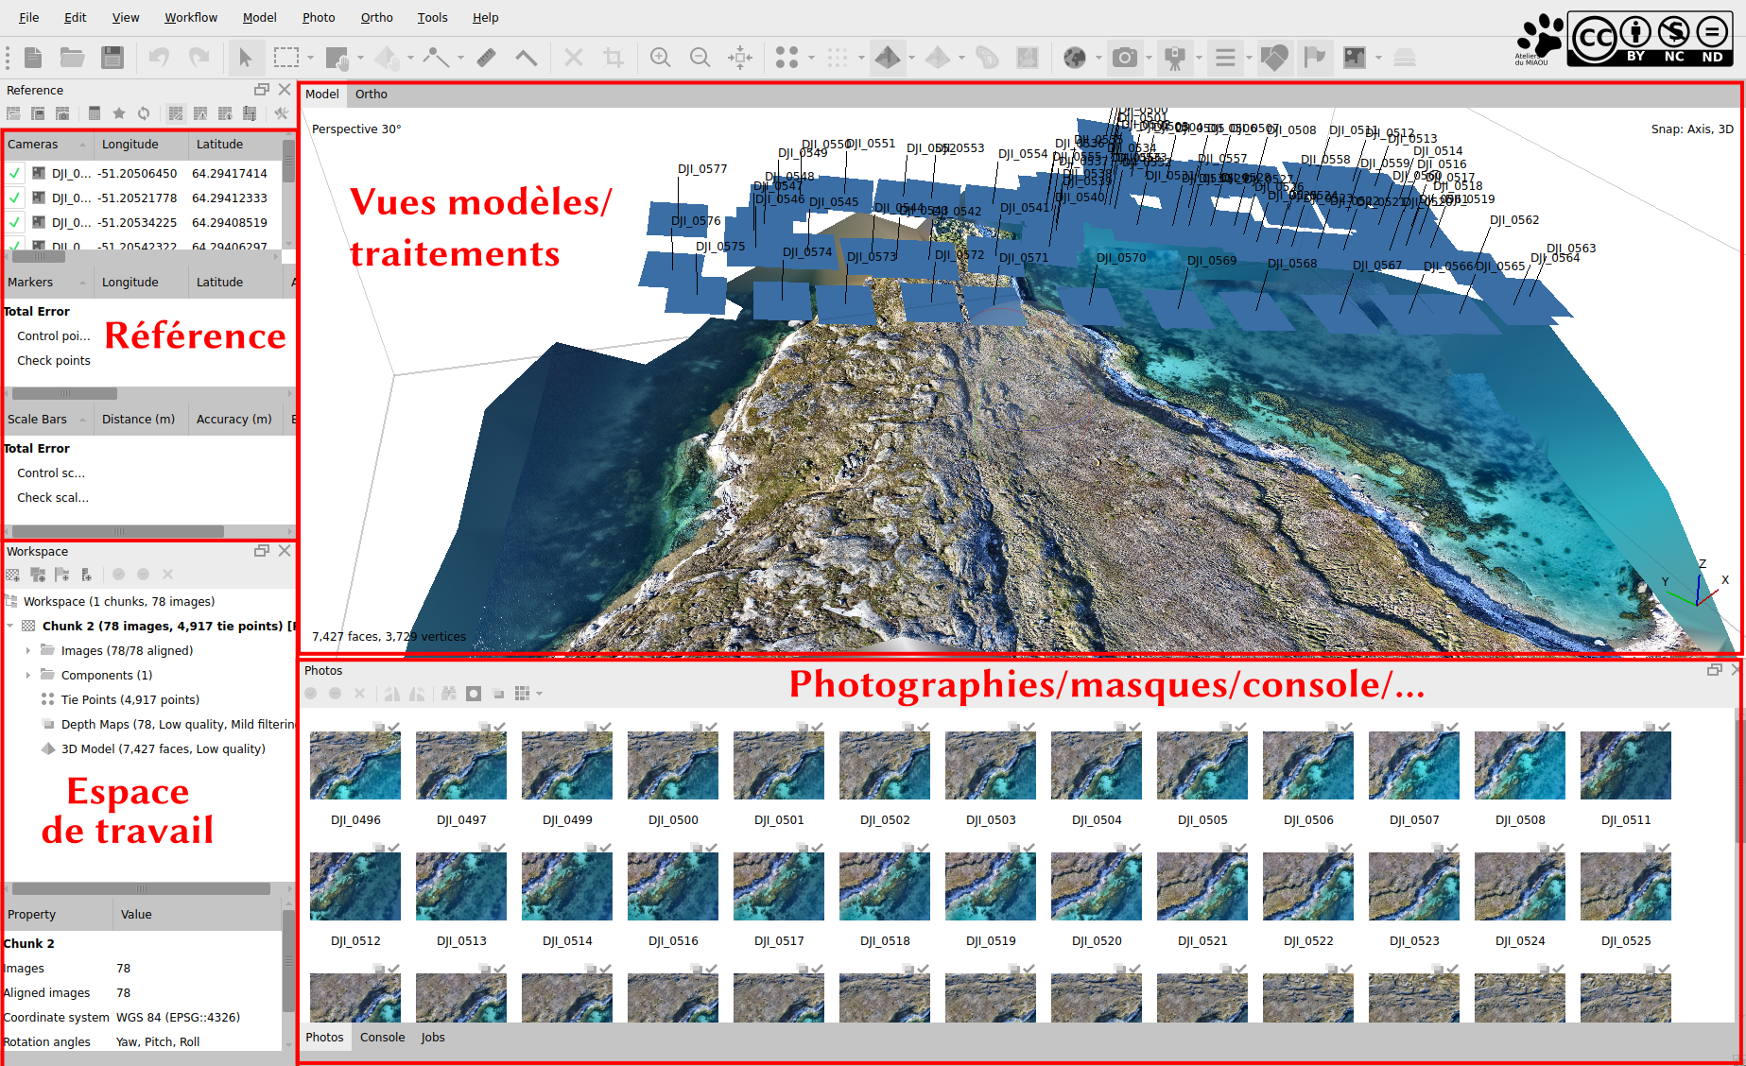Toggle the third camera row checkbox
This screenshot has width=1746, height=1066.
pos(15,223)
